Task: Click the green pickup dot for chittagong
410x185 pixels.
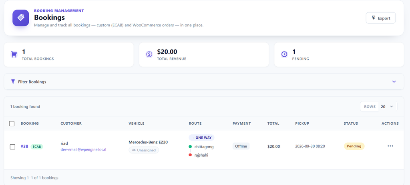Action: coord(190,147)
